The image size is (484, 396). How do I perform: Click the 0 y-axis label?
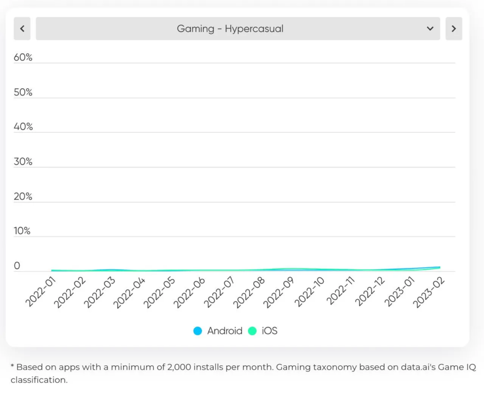pyautogui.click(x=17, y=266)
